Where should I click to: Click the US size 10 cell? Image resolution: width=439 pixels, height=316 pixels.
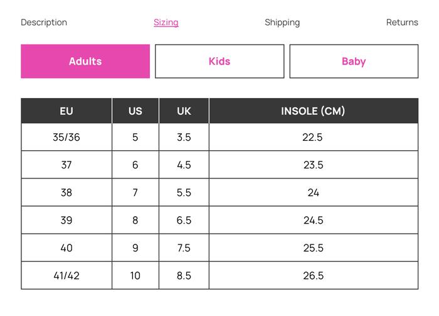(x=135, y=276)
